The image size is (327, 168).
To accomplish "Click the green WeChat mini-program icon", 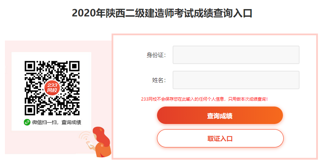I will point(27,122).
